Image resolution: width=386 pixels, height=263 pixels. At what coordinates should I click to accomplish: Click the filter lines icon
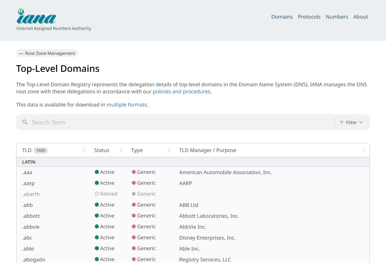(342, 122)
